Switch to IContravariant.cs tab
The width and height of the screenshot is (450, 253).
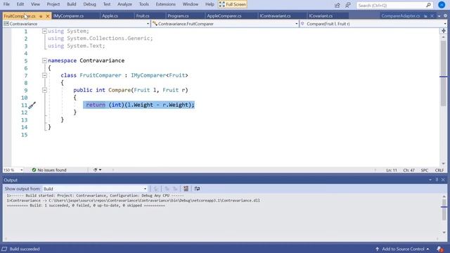click(275, 16)
